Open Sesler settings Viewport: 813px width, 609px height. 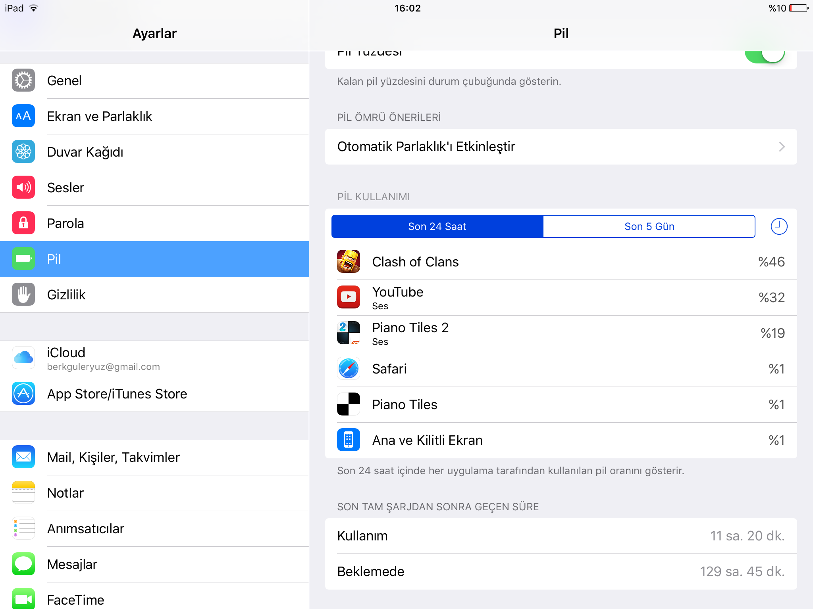pos(154,188)
